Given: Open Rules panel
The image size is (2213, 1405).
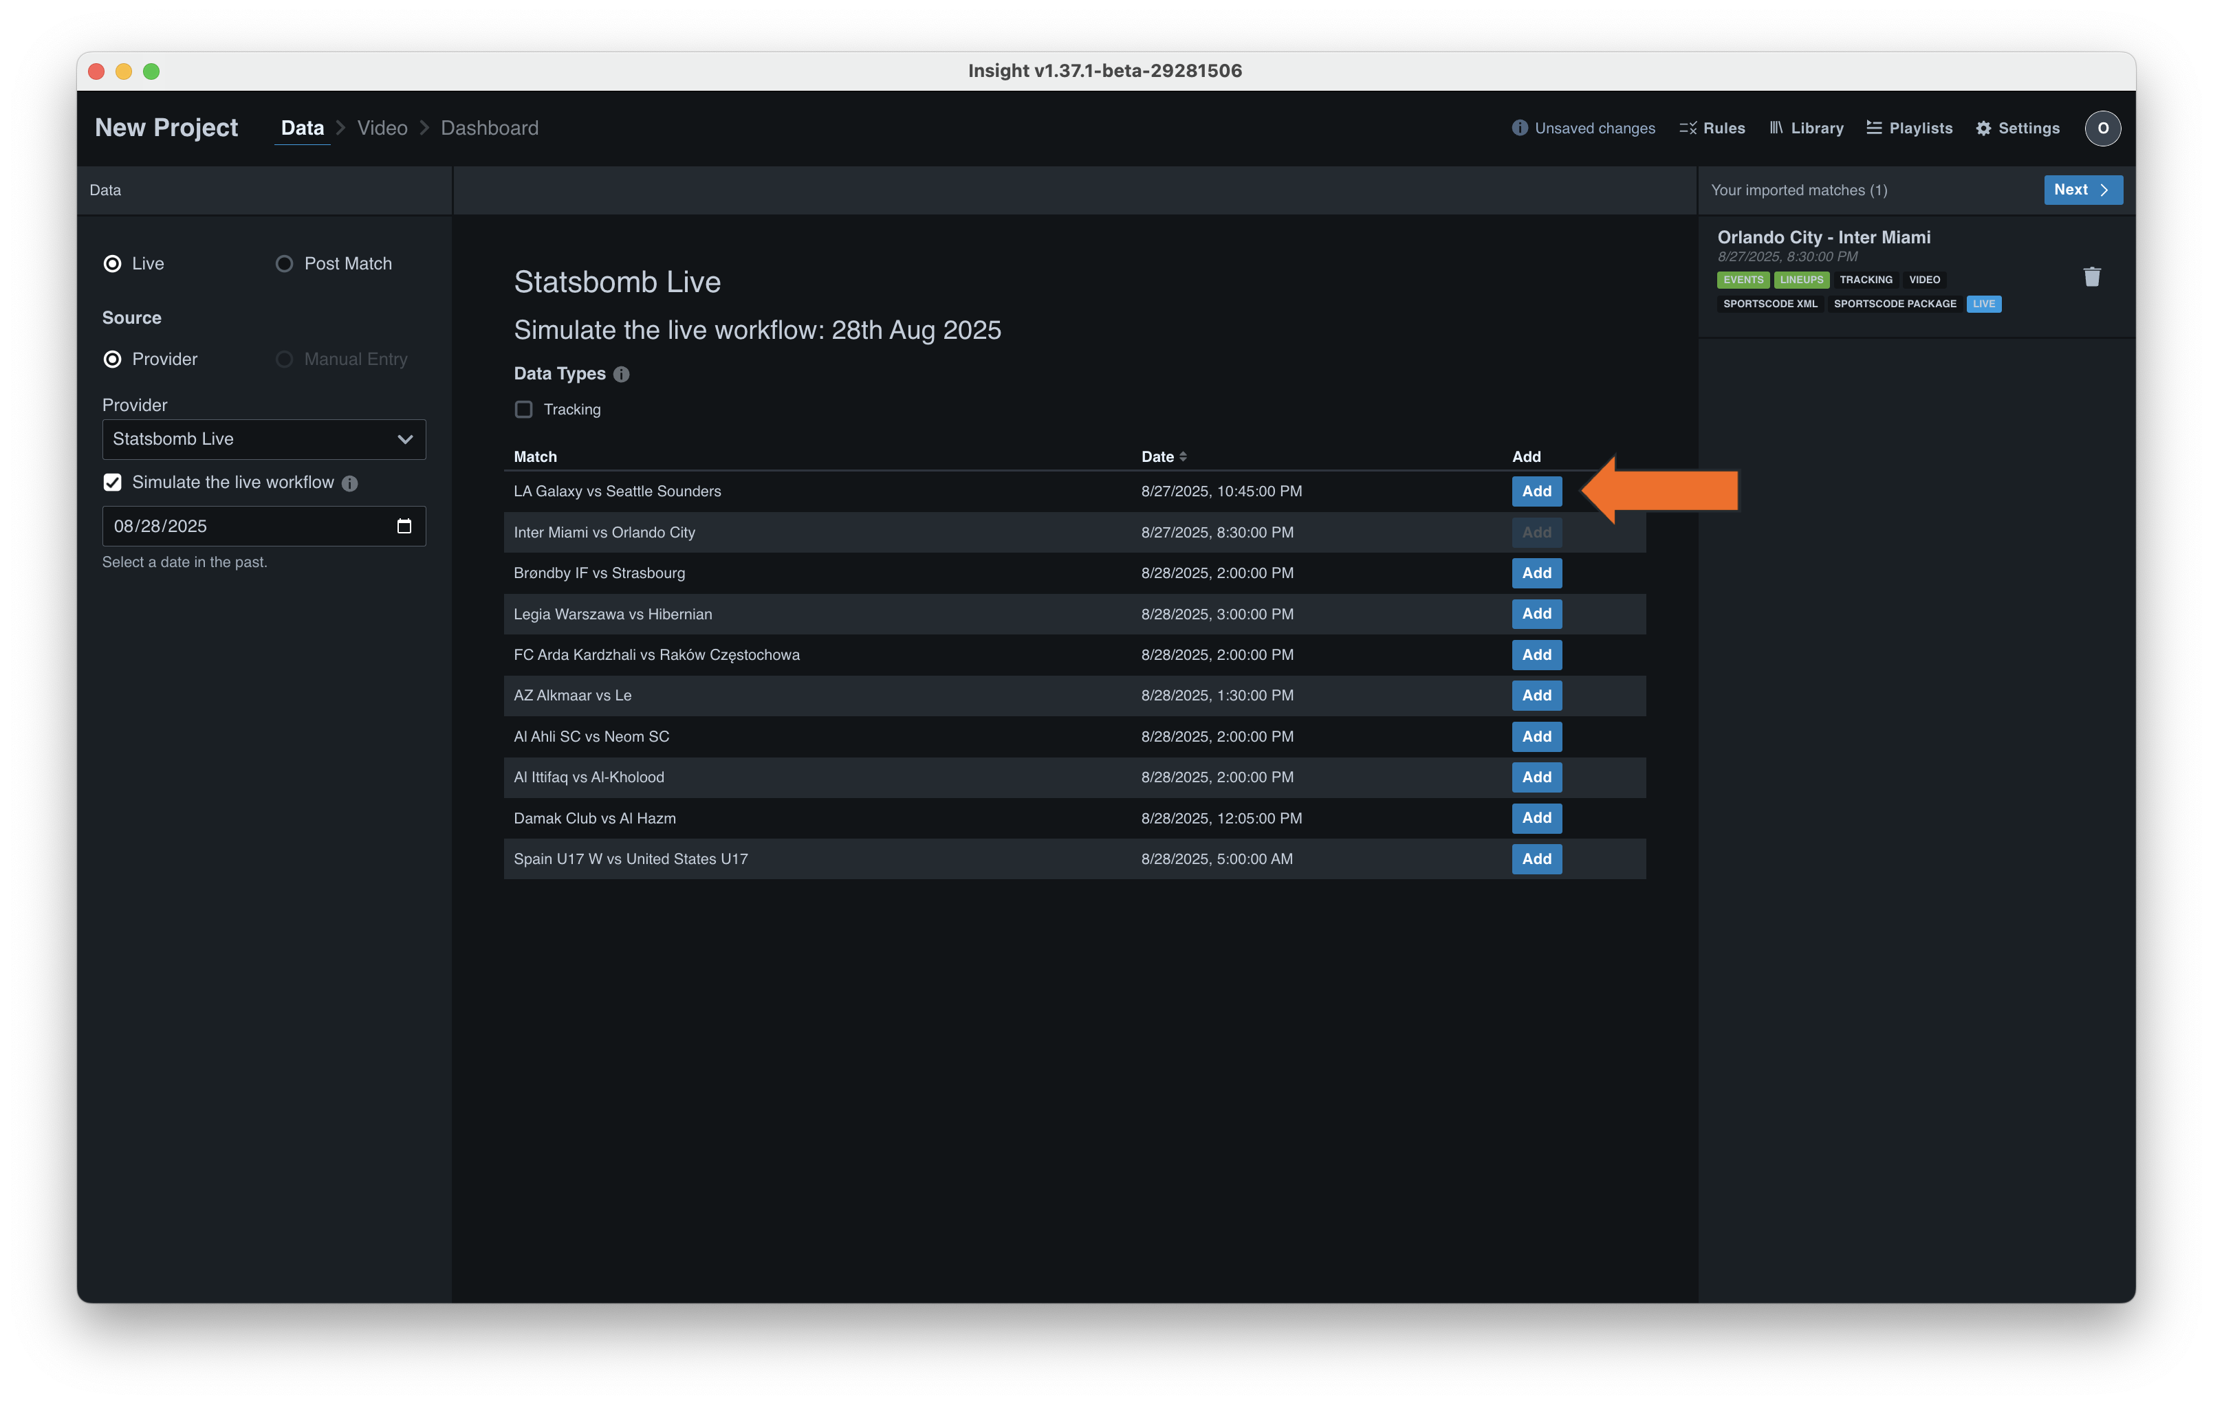Looking at the screenshot, I should point(1711,128).
